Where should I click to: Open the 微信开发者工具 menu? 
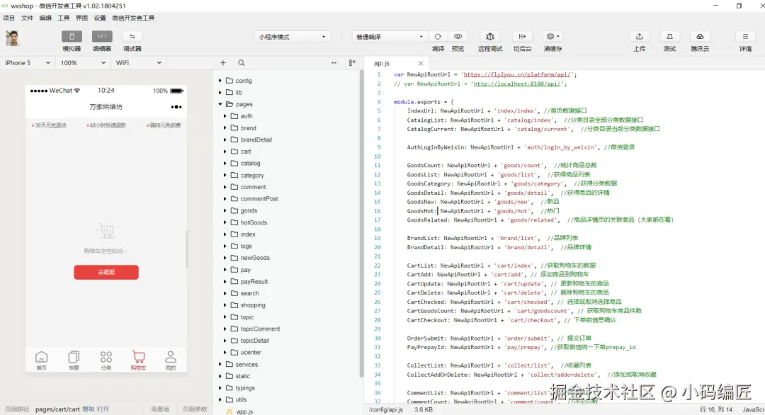pyautogui.click(x=133, y=18)
